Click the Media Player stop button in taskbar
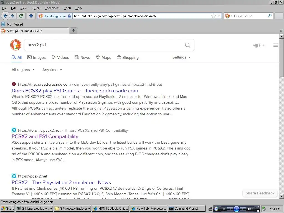Screen dimensions: 284x213 (224, 209)
